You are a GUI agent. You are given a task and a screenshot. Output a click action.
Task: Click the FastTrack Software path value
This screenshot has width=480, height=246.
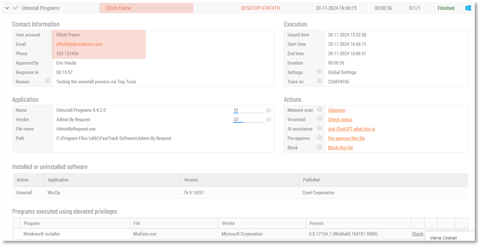click(x=114, y=138)
